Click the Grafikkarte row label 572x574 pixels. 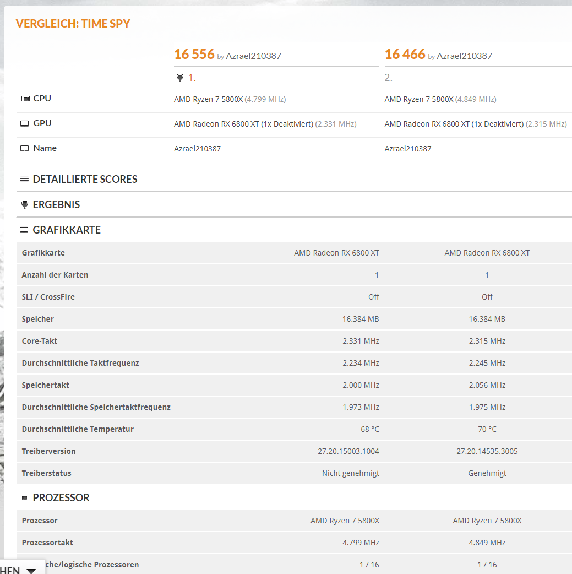pos(43,253)
